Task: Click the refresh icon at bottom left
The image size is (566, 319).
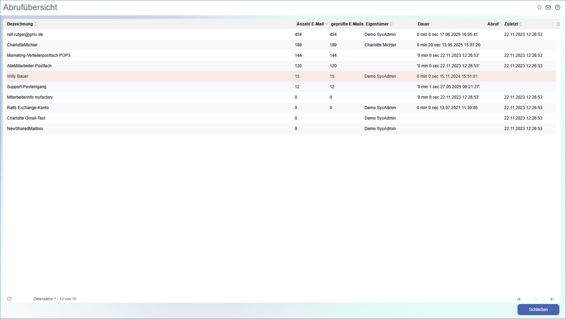Action: [x=9, y=299]
